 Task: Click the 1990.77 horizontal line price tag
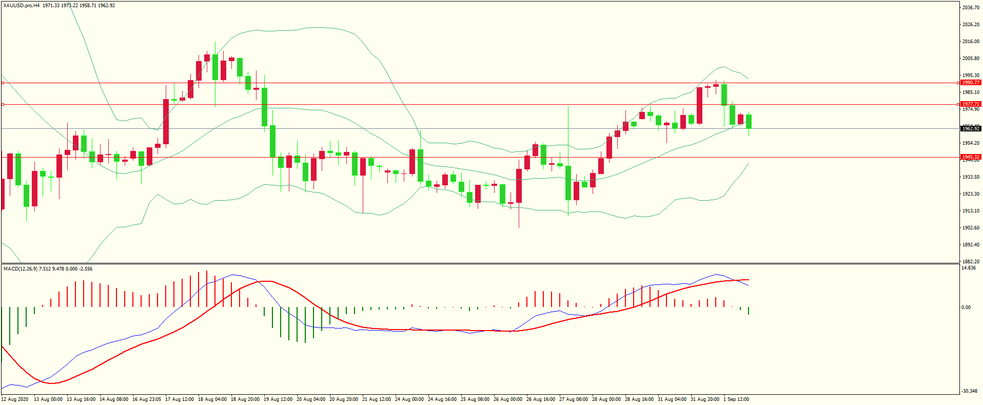click(x=971, y=83)
